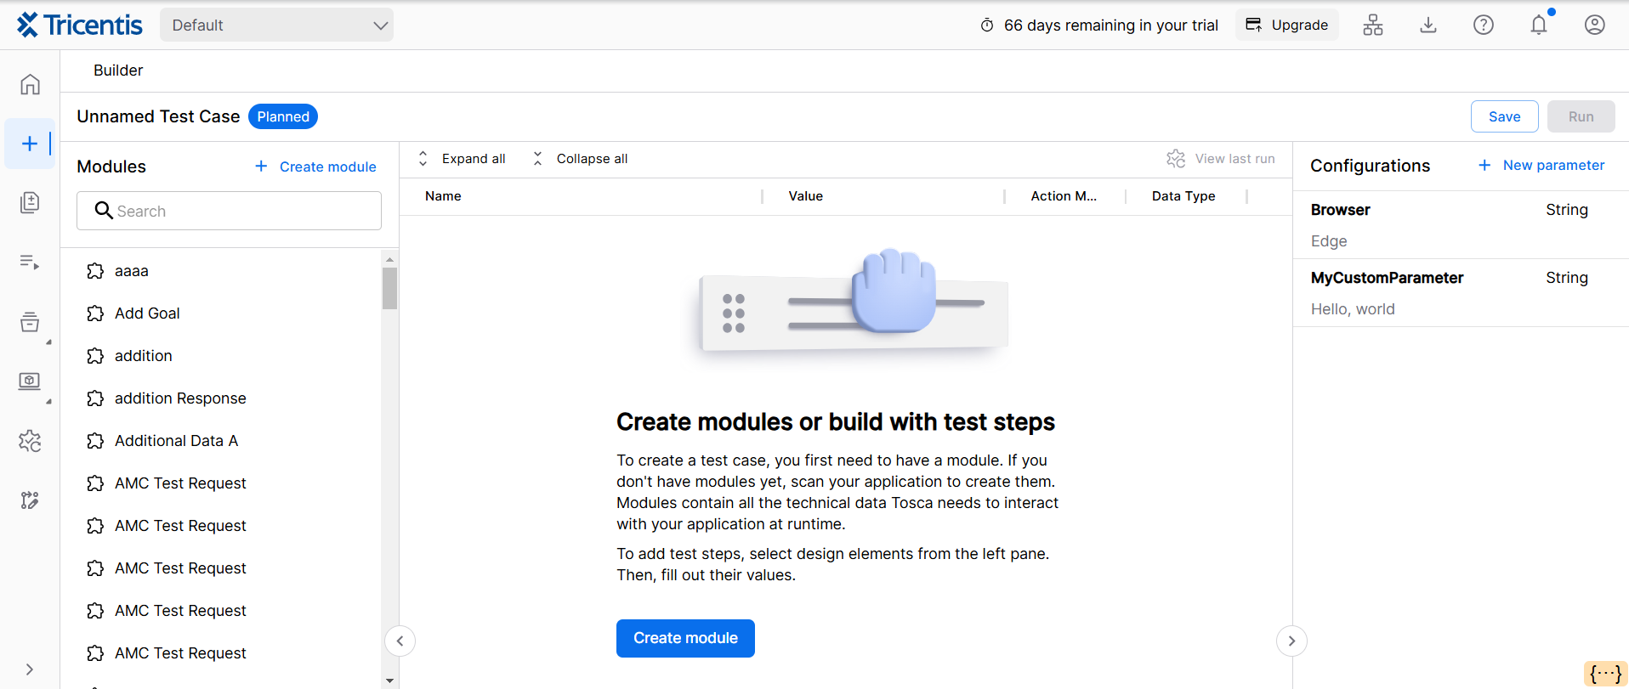Open the network hierarchy icon in header
The image size is (1629, 689).
click(x=1372, y=25)
